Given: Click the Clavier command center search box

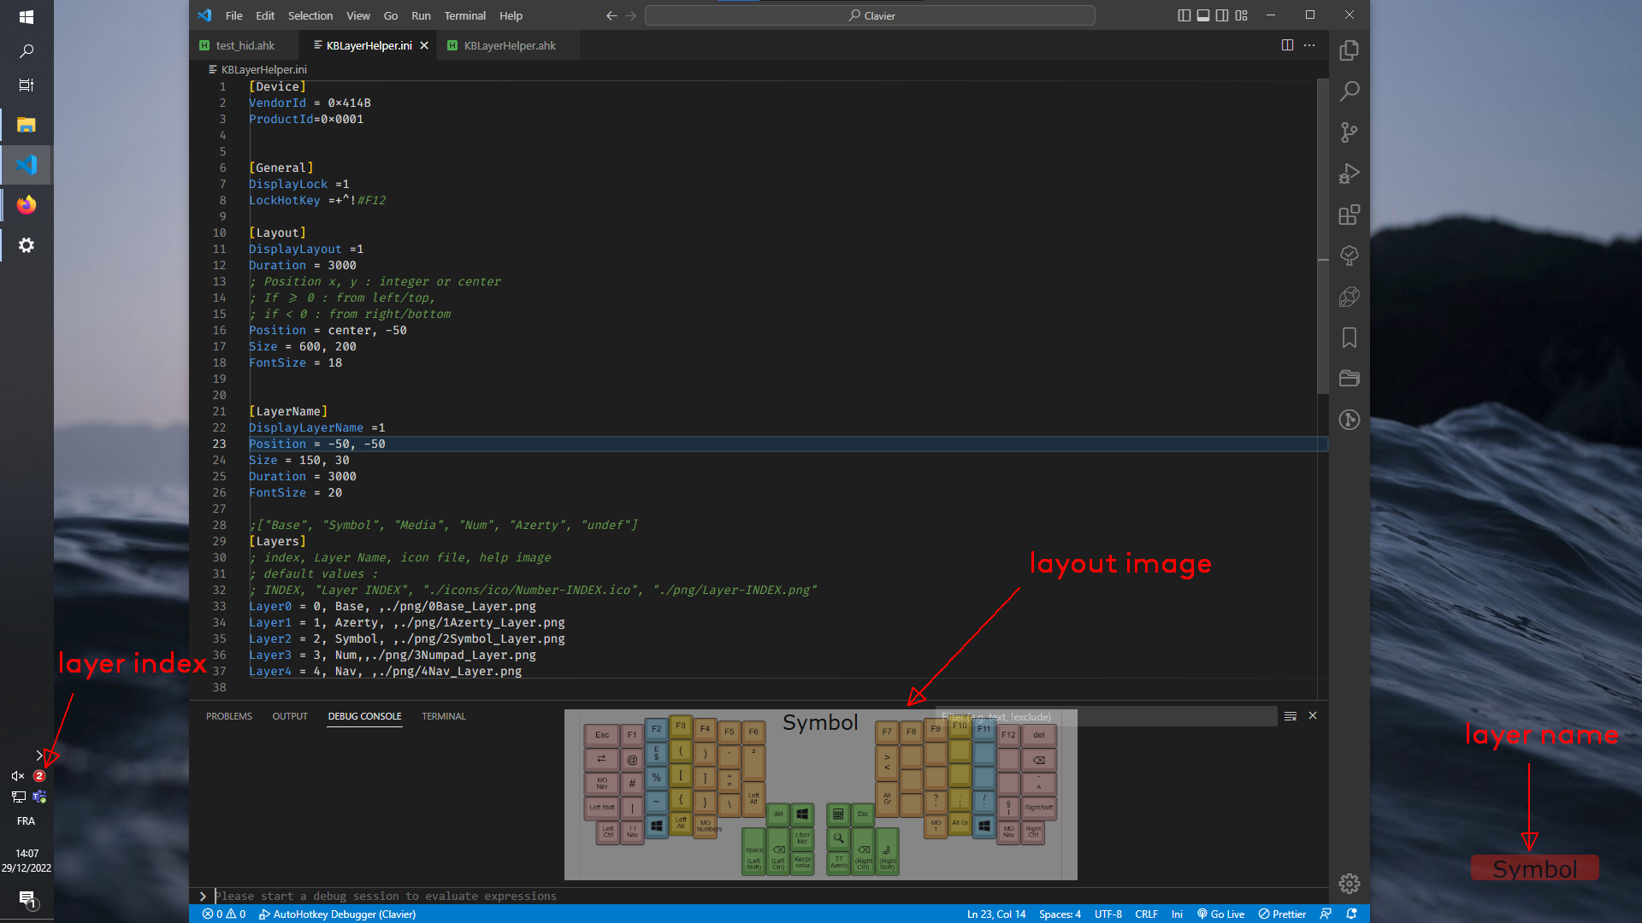Looking at the screenshot, I should (870, 15).
